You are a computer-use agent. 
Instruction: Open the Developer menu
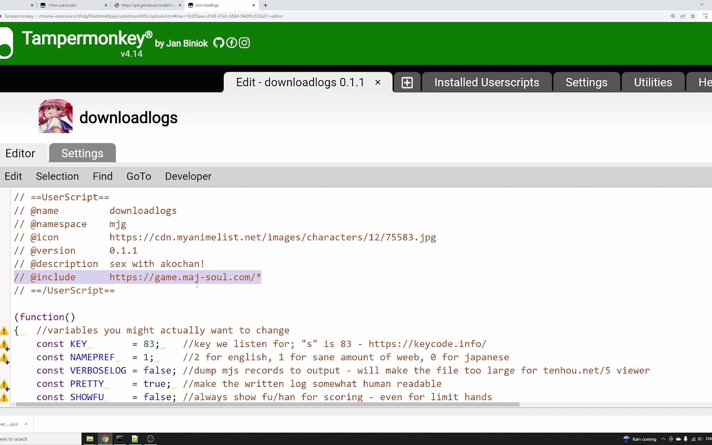(188, 176)
